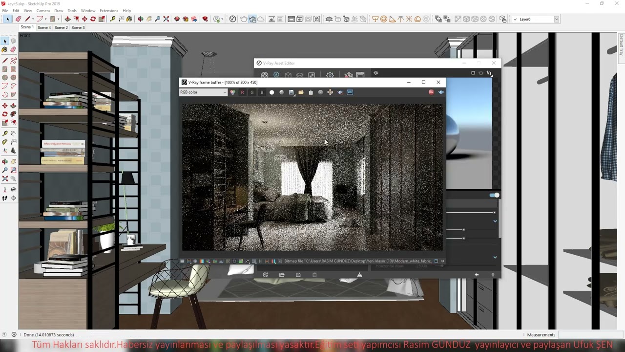
Task: Toggle monochromatic mode gray sphere
Action: (x=281, y=92)
